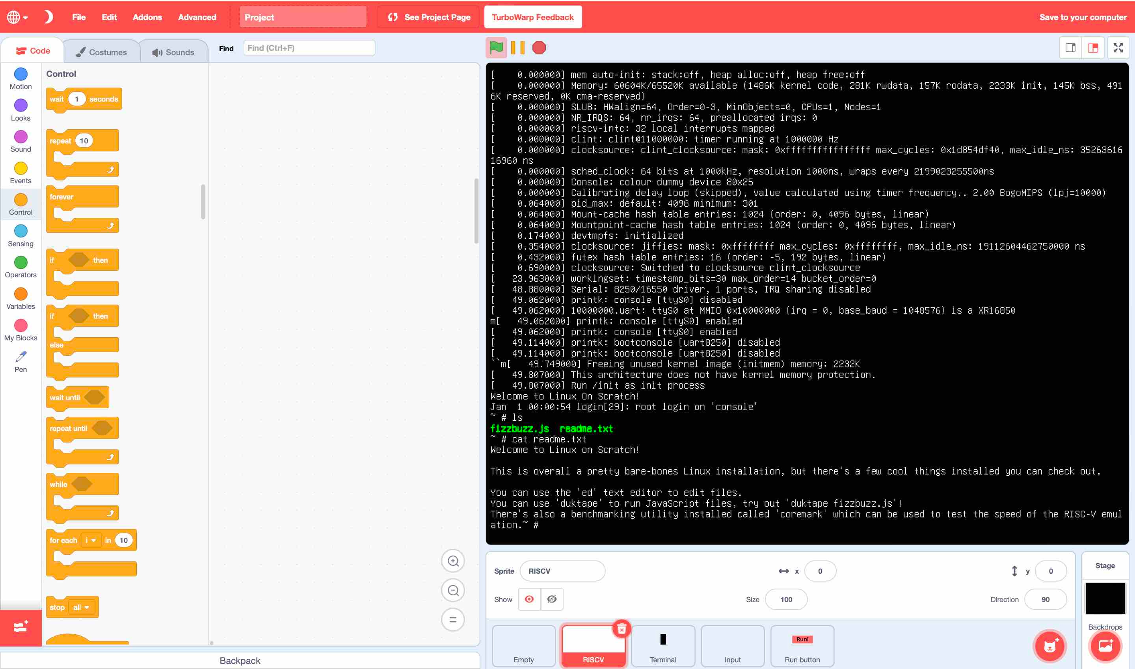Viewport: 1135px width, 669px height.
Task: Select the Motion block category
Action: pos(21,79)
